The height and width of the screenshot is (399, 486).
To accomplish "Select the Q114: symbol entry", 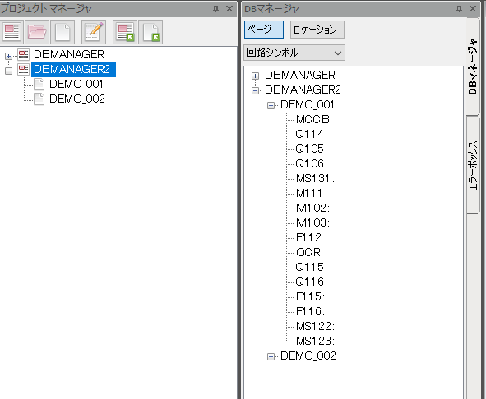I will [x=311, y=134].
